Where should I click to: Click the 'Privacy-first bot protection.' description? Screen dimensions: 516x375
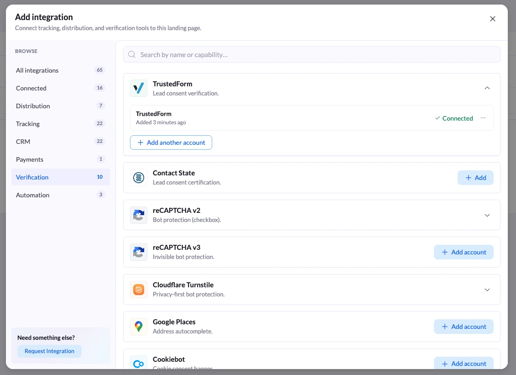click(188, 294)
